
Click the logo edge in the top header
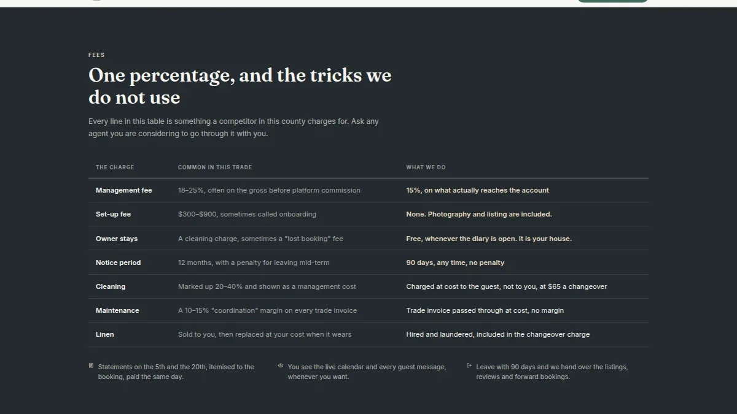pos(95,1)
